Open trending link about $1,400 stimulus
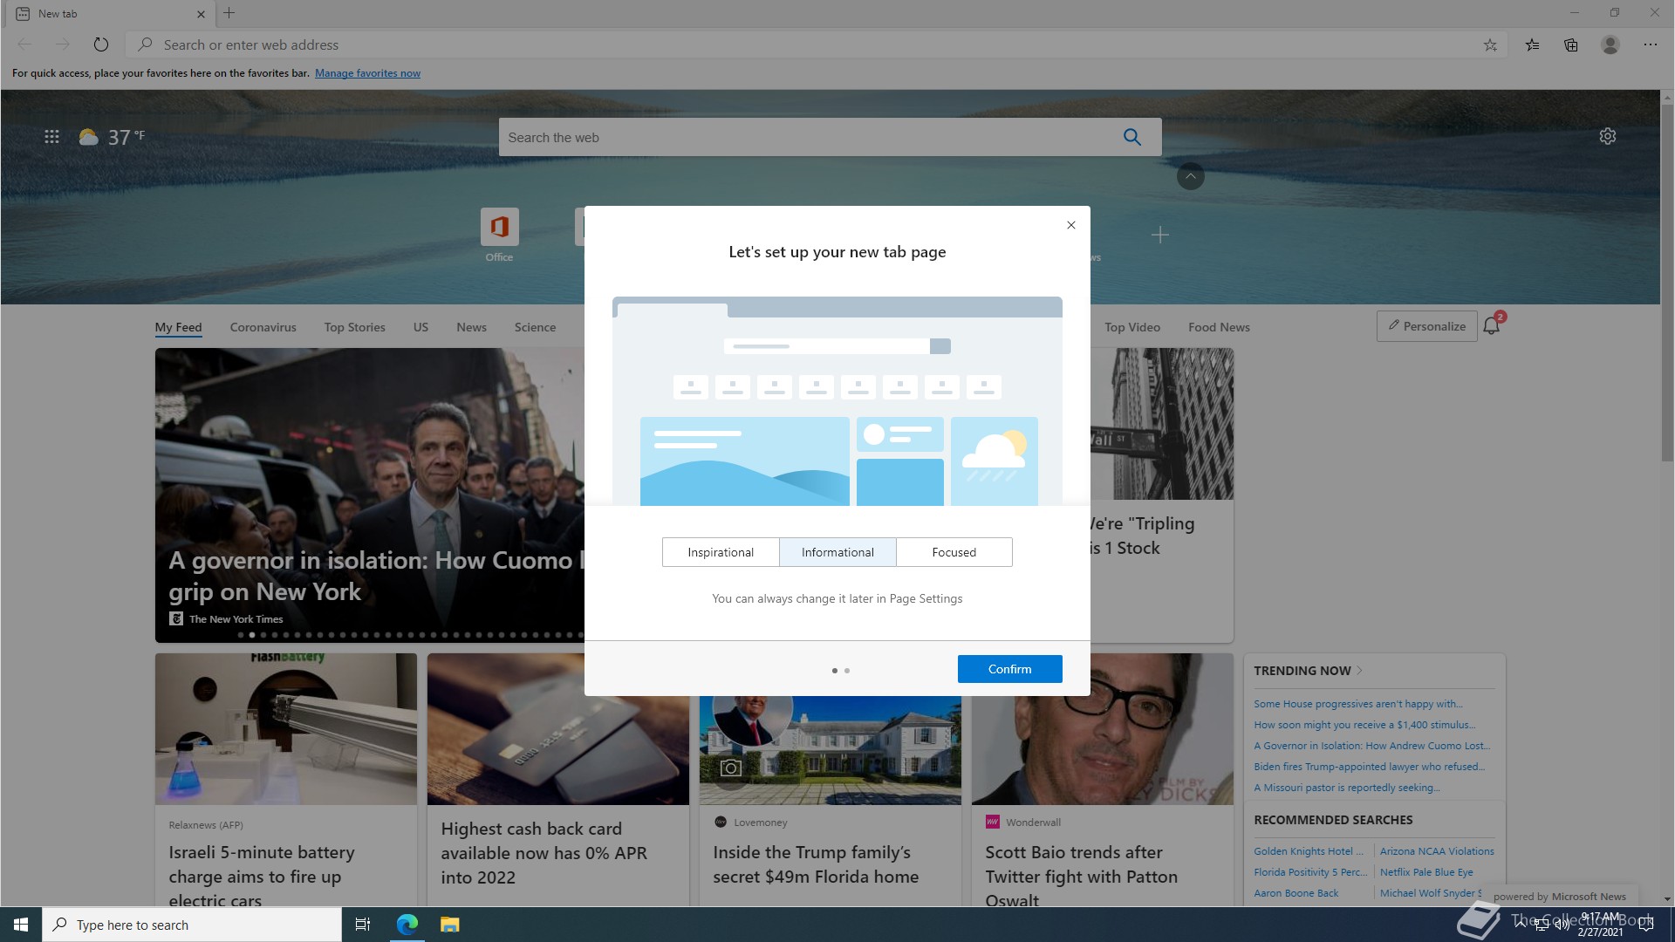1675x942 pixels. 1364,725
